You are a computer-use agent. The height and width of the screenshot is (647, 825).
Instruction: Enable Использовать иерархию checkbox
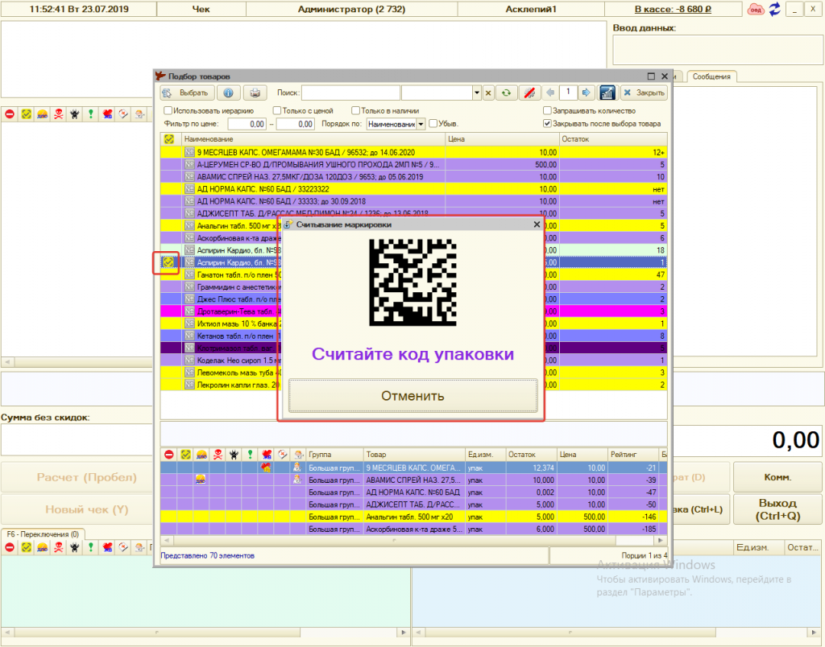[168, 111]
